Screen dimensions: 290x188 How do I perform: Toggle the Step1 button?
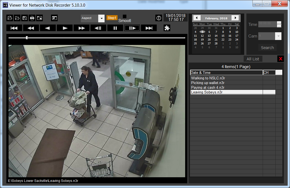click(112, 18)
